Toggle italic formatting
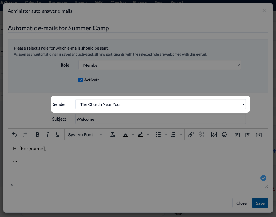Image resolution: width=276 pixels, height=217 pixels. point(48,135)
